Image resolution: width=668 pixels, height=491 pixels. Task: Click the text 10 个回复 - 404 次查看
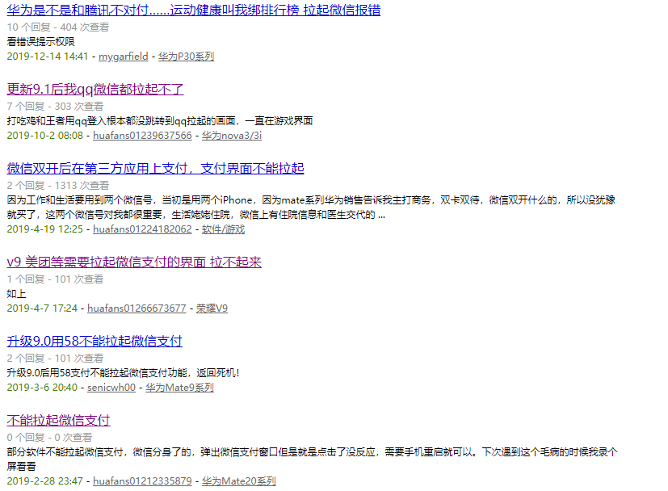pyautogui.click(x=58, y=27)
